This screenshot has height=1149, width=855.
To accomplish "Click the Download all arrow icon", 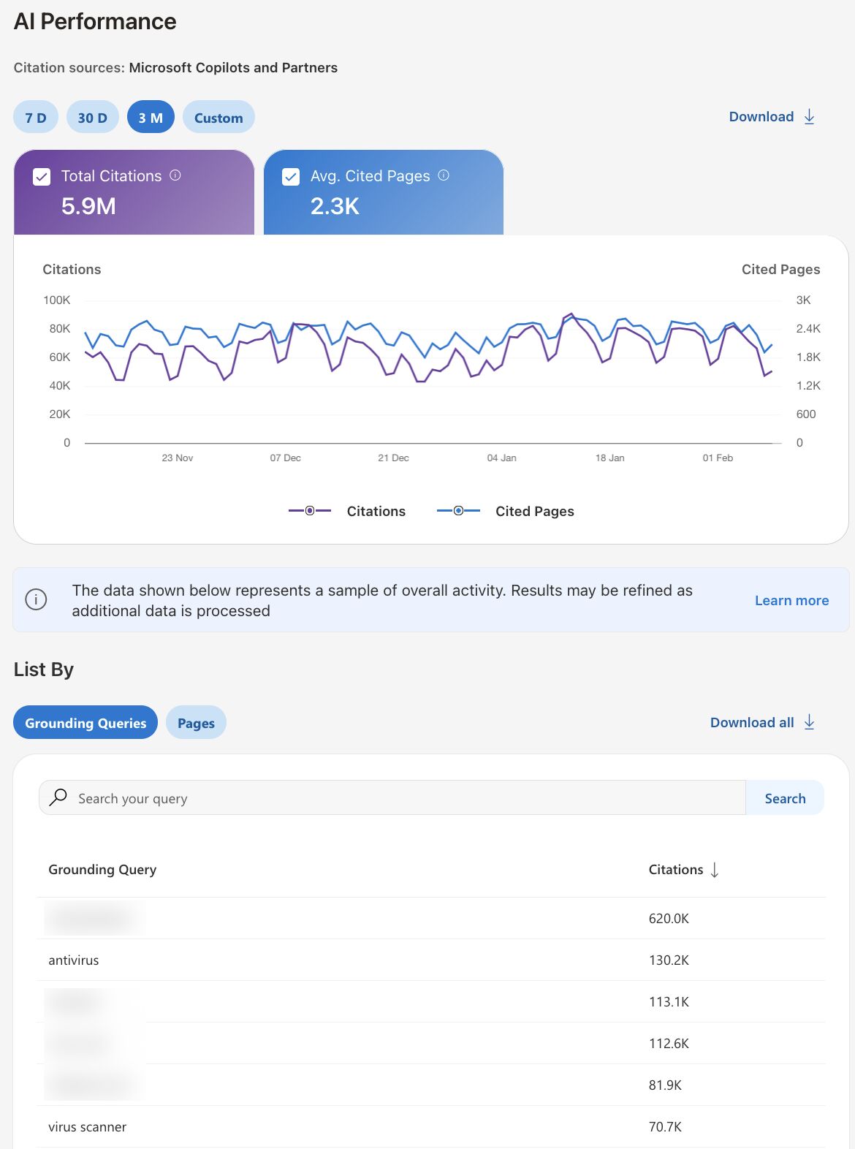I will (809, 723).
